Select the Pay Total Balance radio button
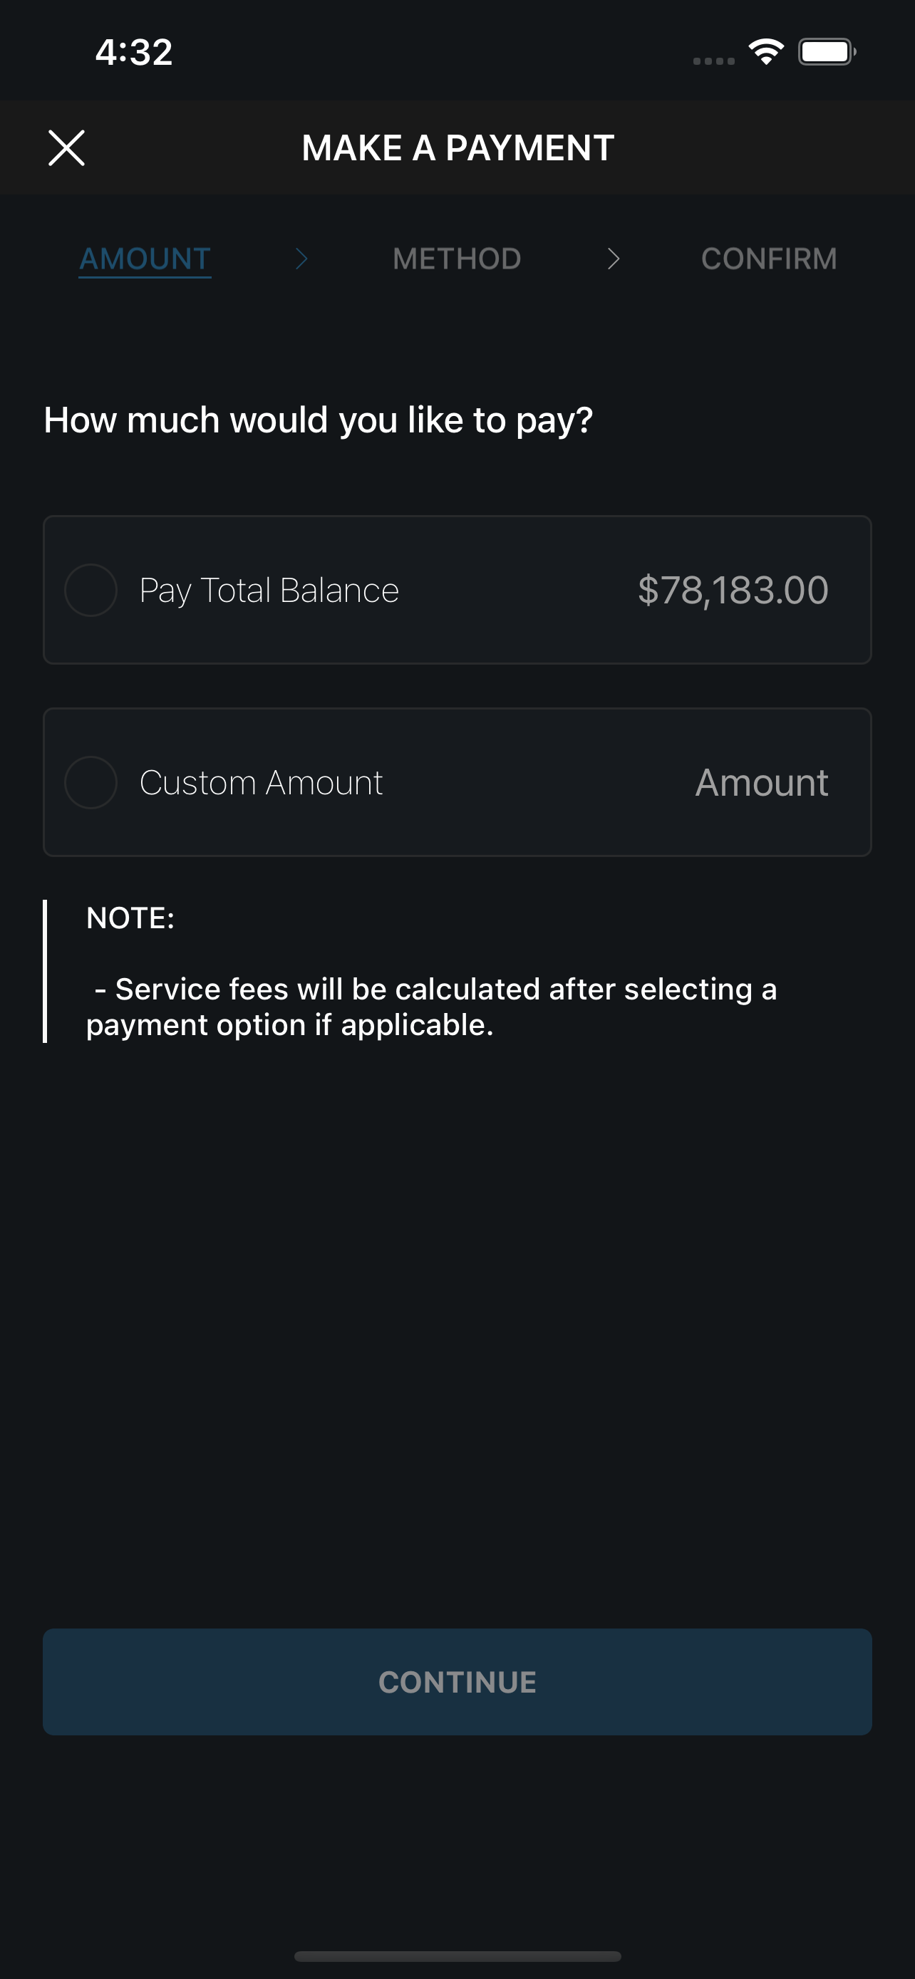 [x=91, y=590]
